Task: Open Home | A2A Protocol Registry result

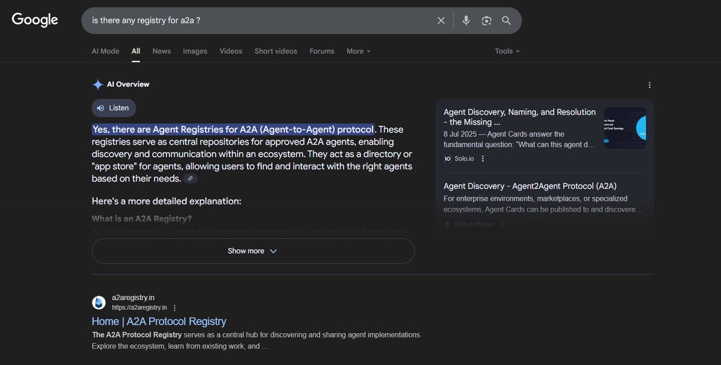Action: pyautogui.click(x=159, y=321)
